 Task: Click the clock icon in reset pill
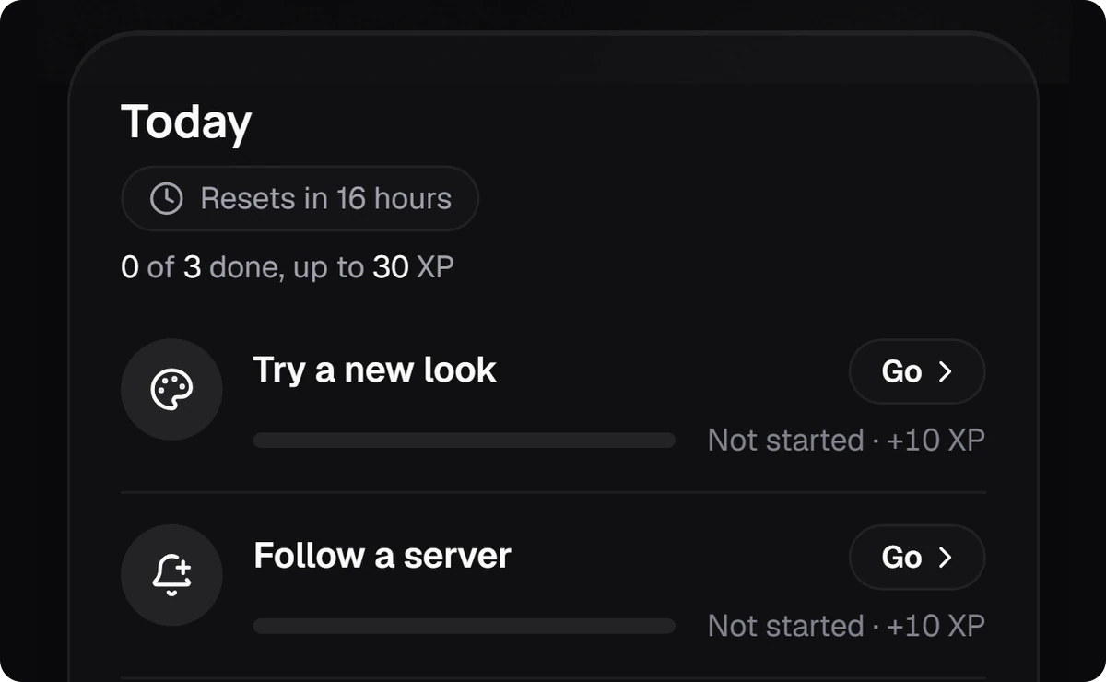166,199
